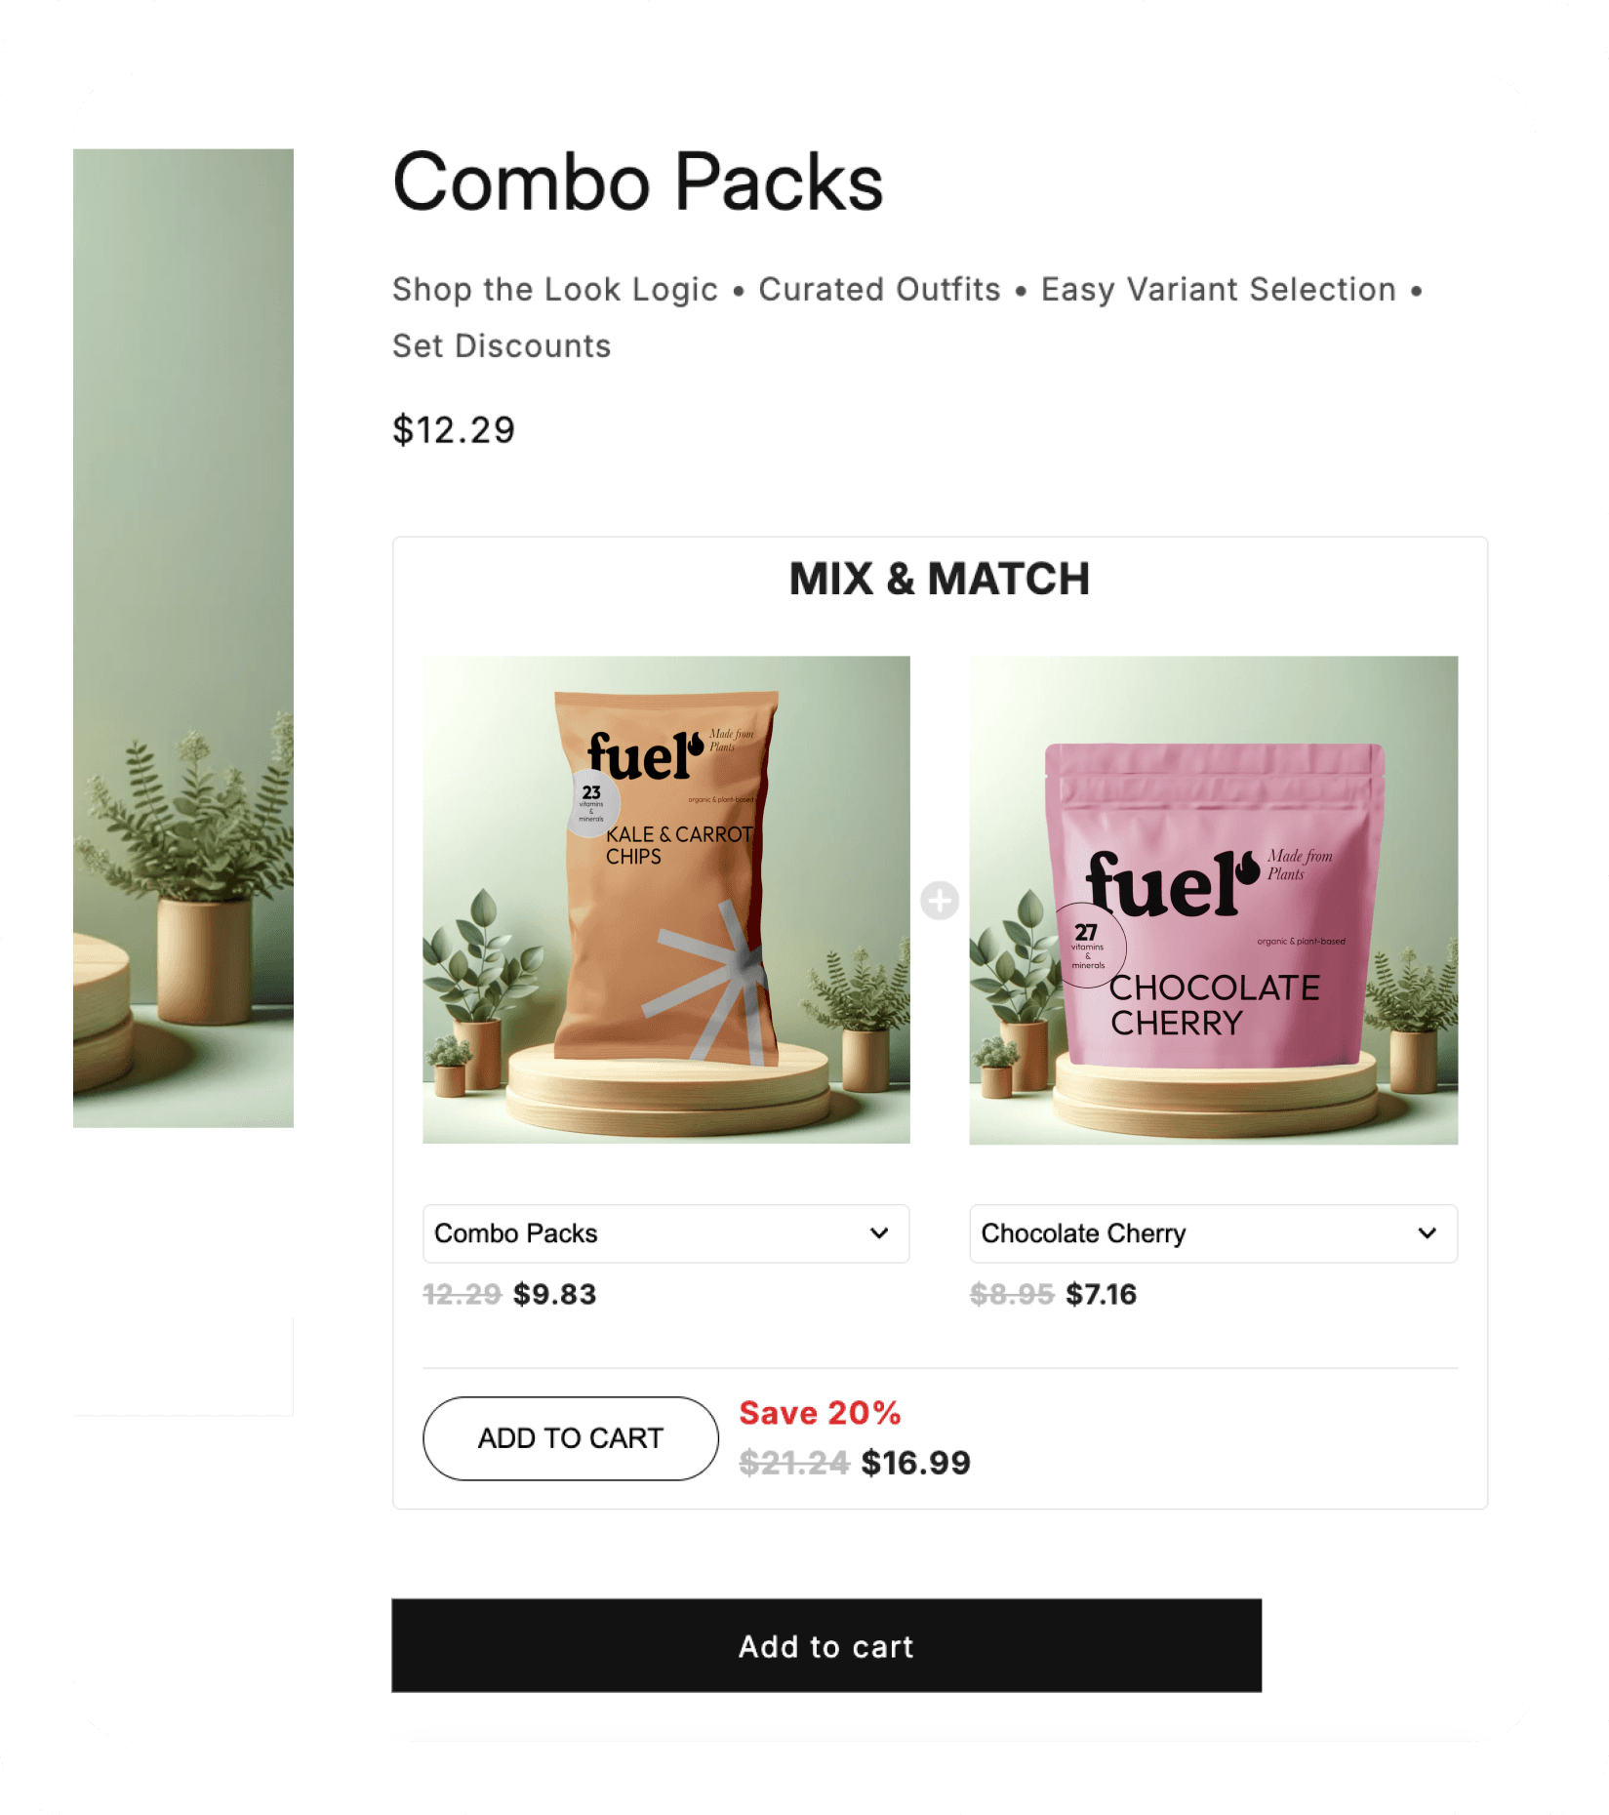Select the Chocolate Cherry pouch image

[x=1213, y=899]
